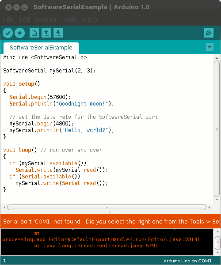
Task: Click the horizontal scrollbar thumb
Action: tap(107, 207)
